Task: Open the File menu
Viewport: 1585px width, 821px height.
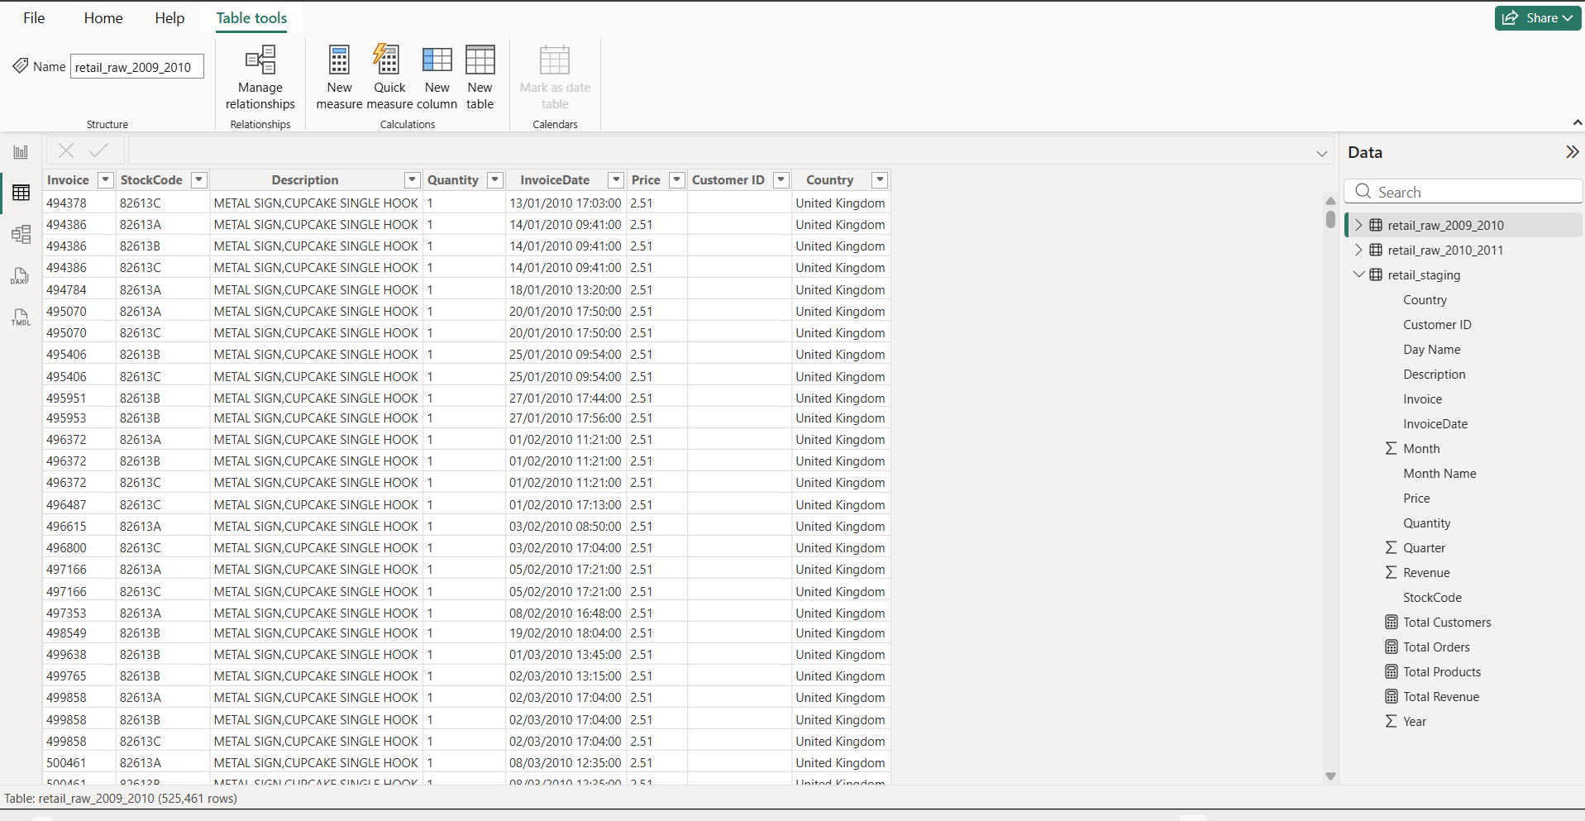Action: (34, 18)
